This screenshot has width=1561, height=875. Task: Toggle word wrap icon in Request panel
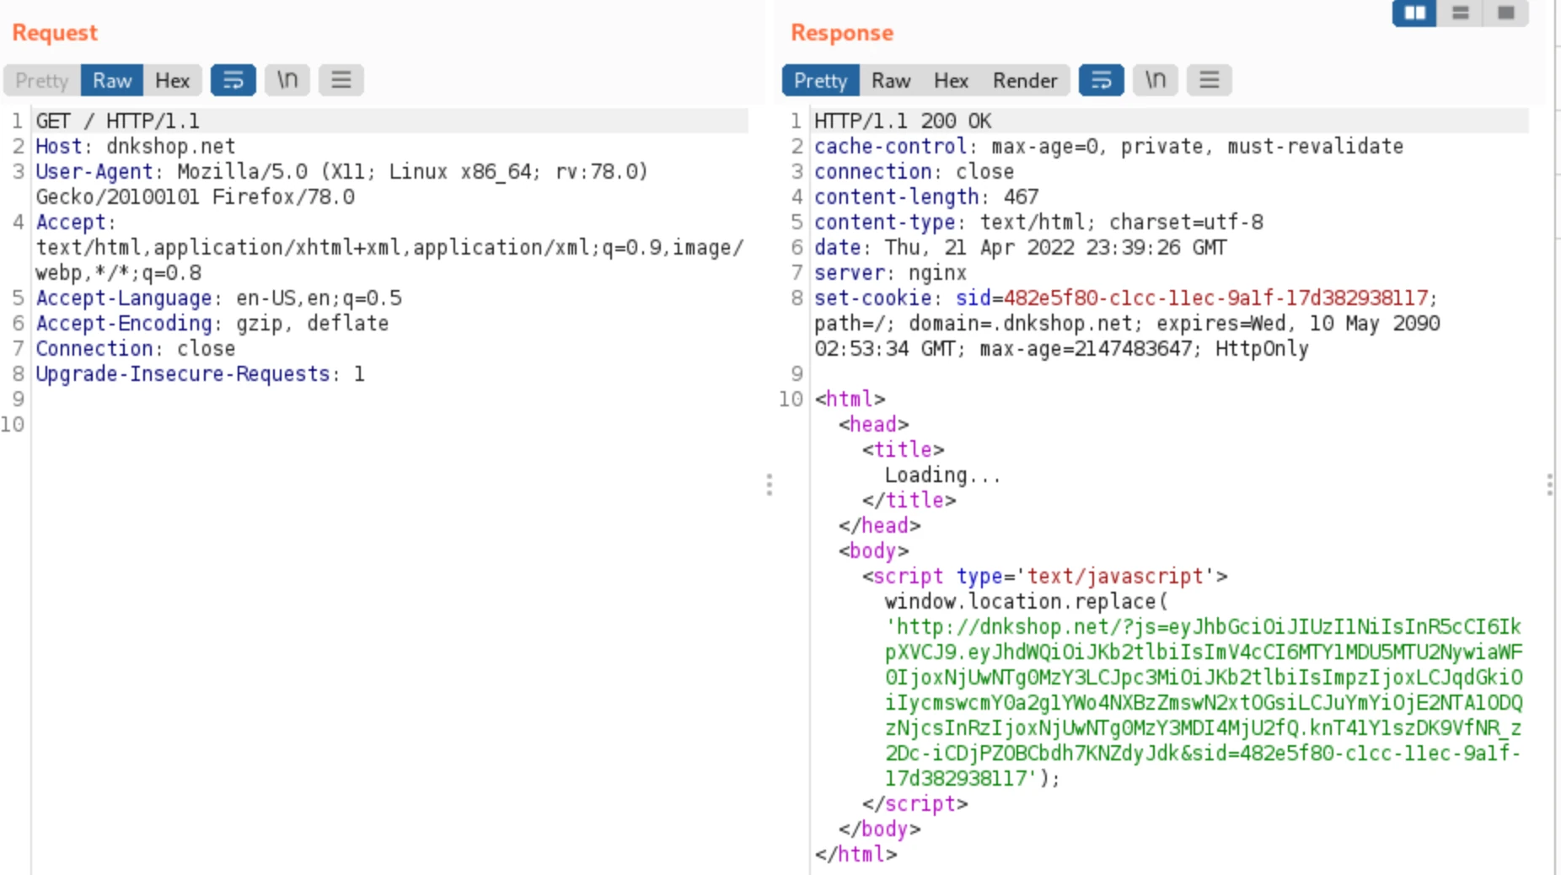[x=233, y=80]
